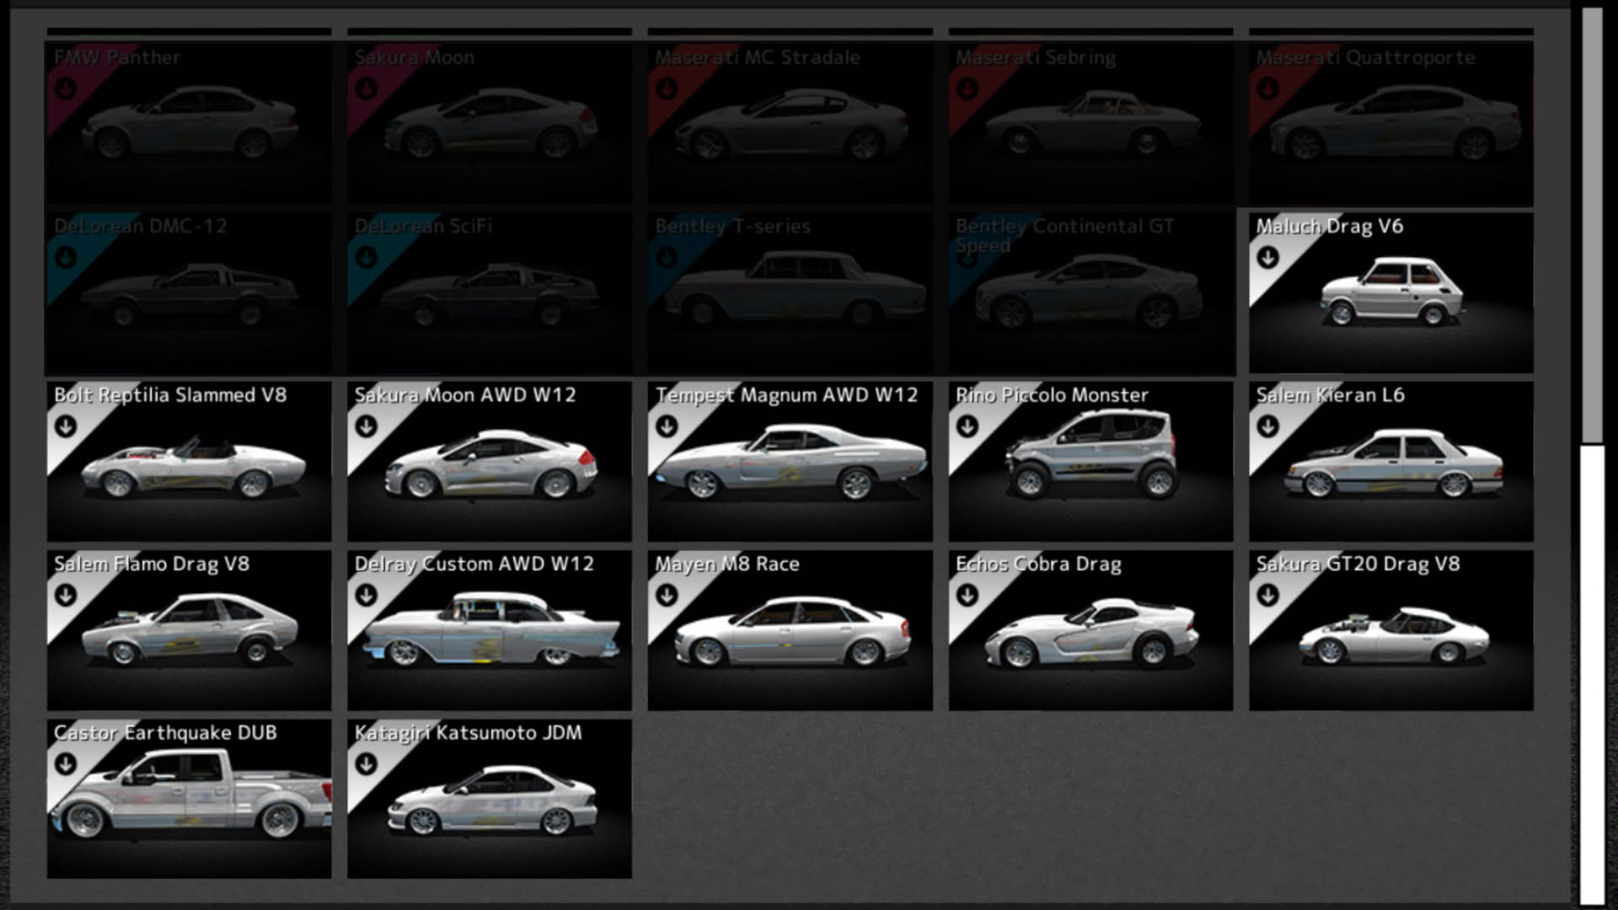The height and width of the screenshot is (910, 1618).
Task: Click download icon on Maserati MC Stradale
Action: click(x=667, y=88)
